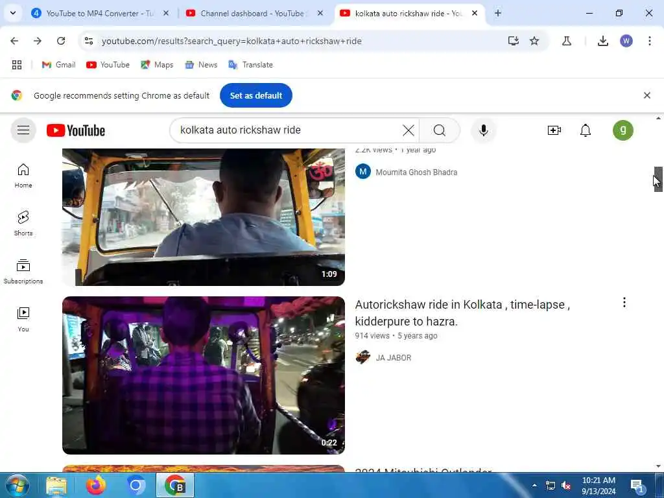Switch to YouTube to MP4 Converter tab

pyautogui.click(x=99, y=14)
